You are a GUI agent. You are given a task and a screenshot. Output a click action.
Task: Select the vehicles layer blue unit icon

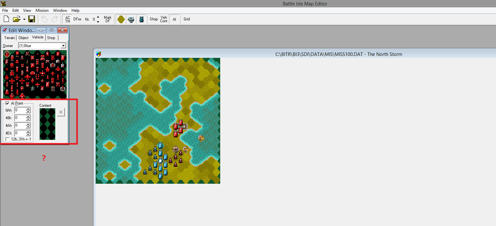point(141,19)
